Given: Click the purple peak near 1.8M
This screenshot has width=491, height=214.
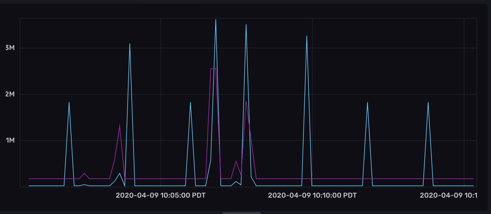Looking at the screenshot, I should 246,102.
